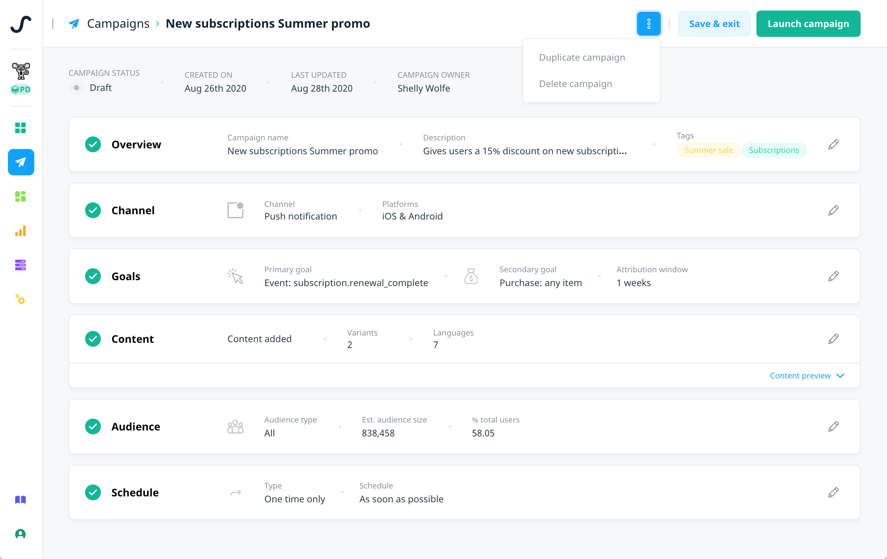Open the Content preview link
The height and width of the screenshot is (559, 887).
800,376
